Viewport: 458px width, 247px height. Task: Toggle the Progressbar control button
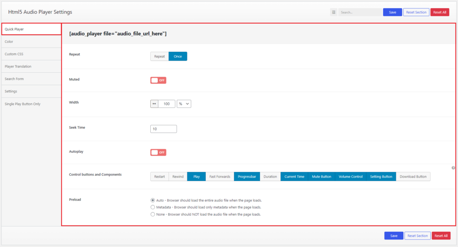click(x=246, y=176)
